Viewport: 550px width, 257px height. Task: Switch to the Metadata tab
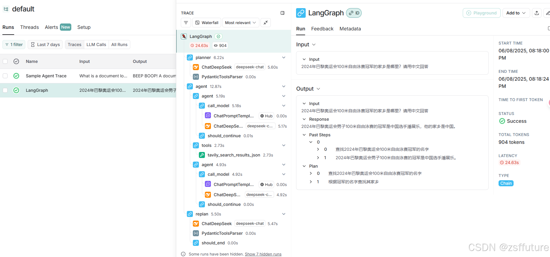click(x=350, y=29)
